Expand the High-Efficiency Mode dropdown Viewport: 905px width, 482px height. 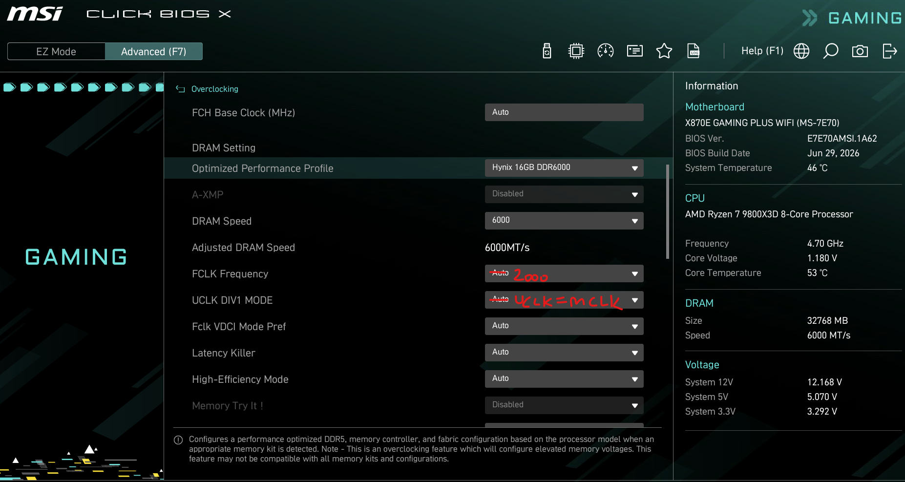click(564, 379)
